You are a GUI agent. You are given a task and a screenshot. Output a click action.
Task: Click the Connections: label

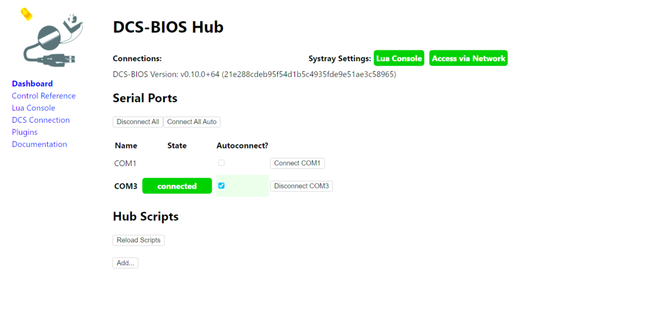point(137,59)
